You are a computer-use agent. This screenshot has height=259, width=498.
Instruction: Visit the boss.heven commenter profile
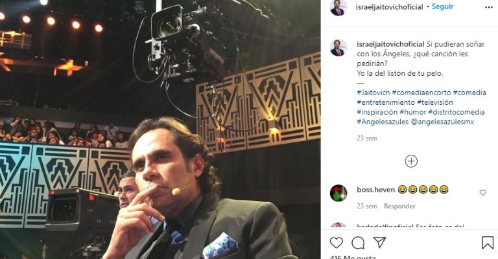point(375,190)
